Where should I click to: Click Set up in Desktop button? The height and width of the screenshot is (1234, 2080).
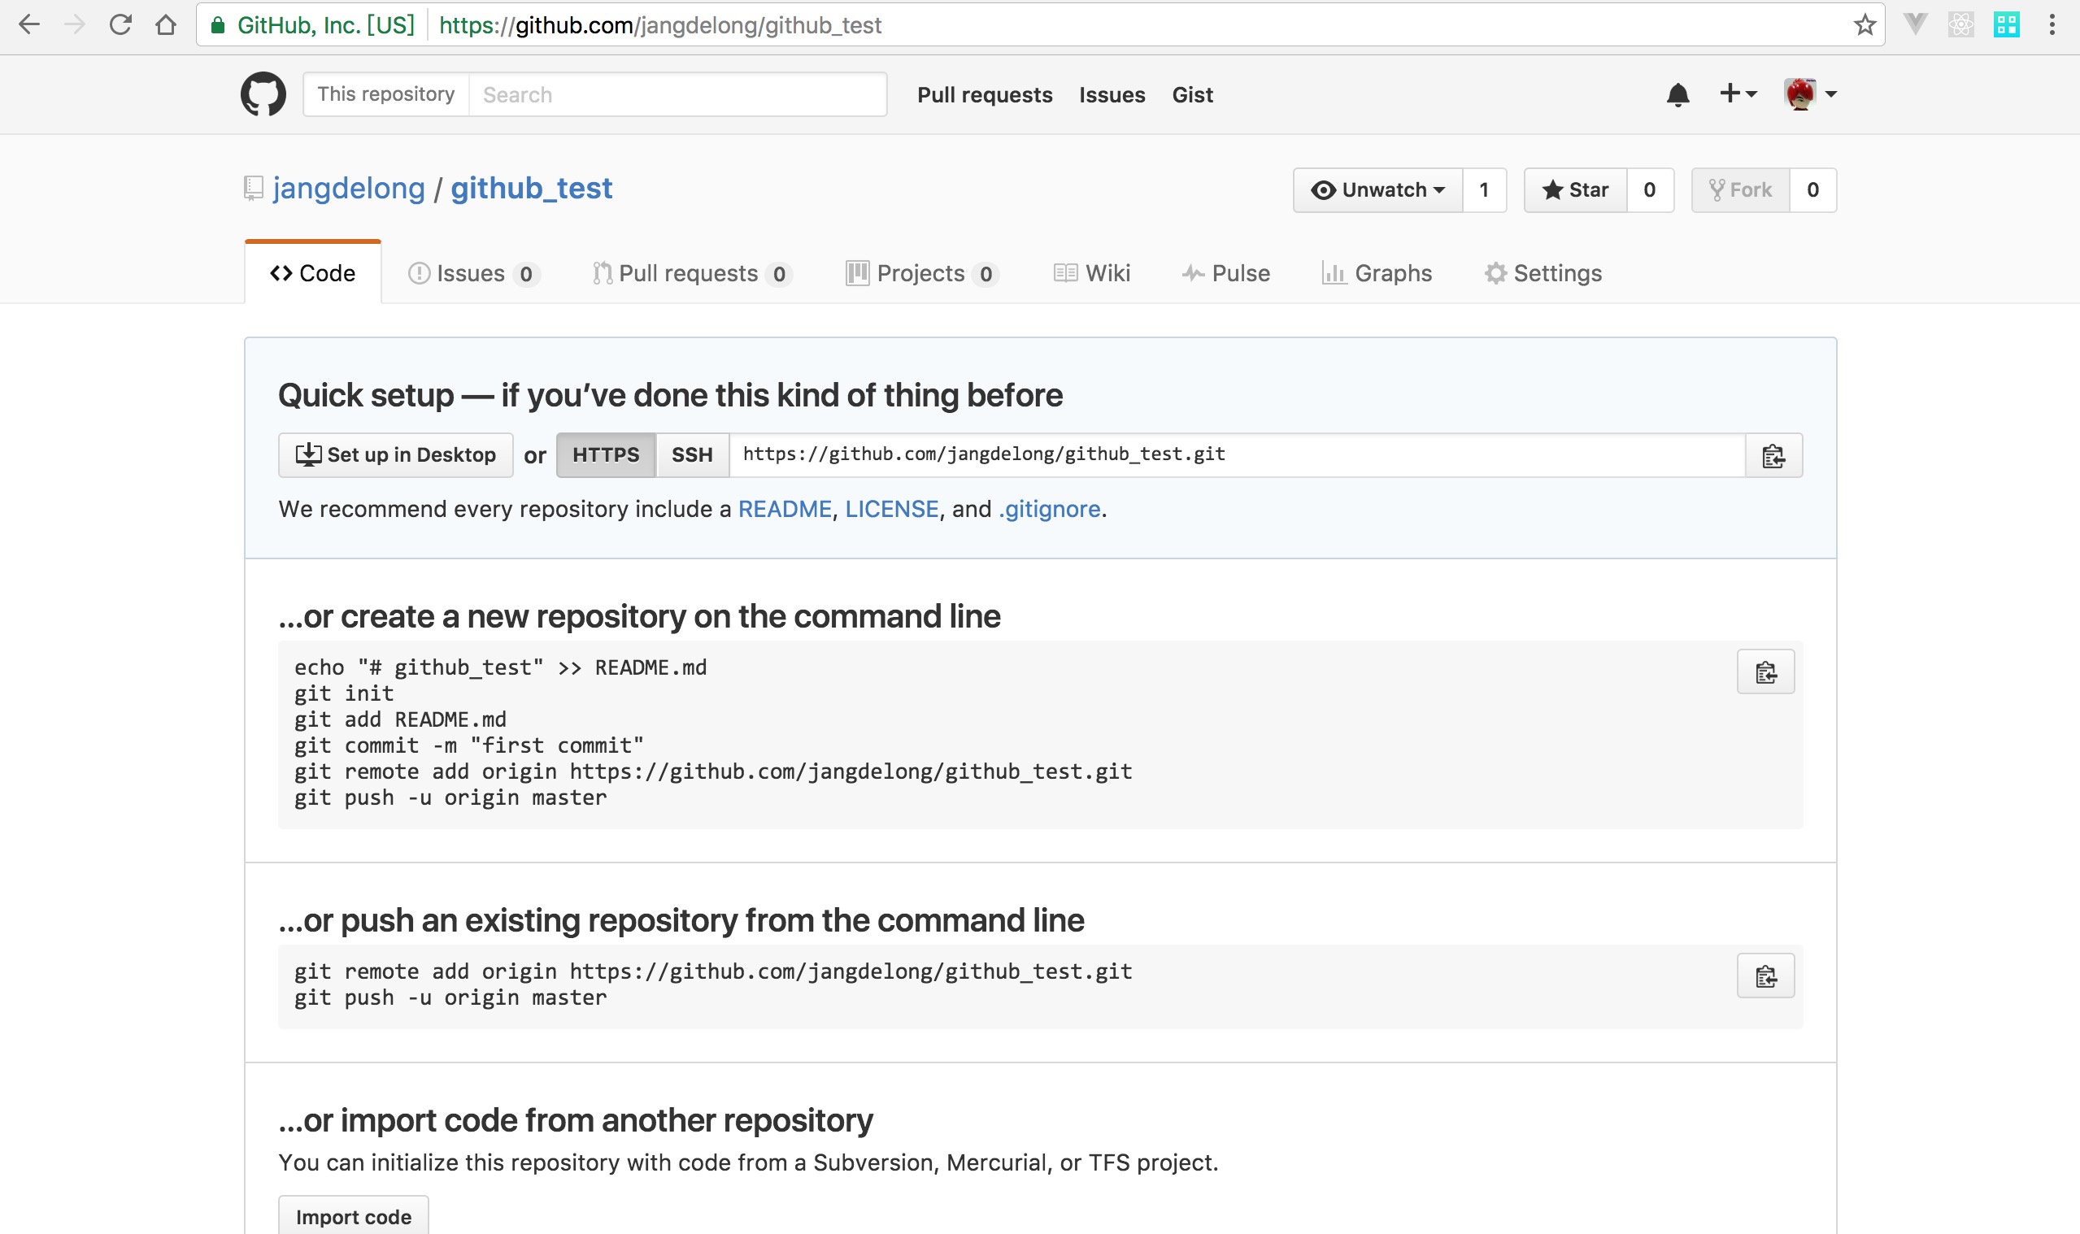396,455
